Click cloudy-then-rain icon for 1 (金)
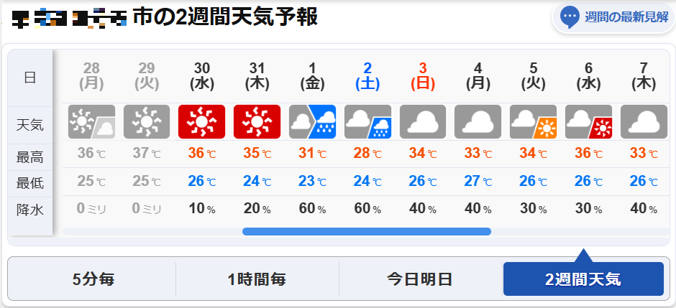This screenshot has width=676, height=308. pyautogui.click(x=312, y=122)
